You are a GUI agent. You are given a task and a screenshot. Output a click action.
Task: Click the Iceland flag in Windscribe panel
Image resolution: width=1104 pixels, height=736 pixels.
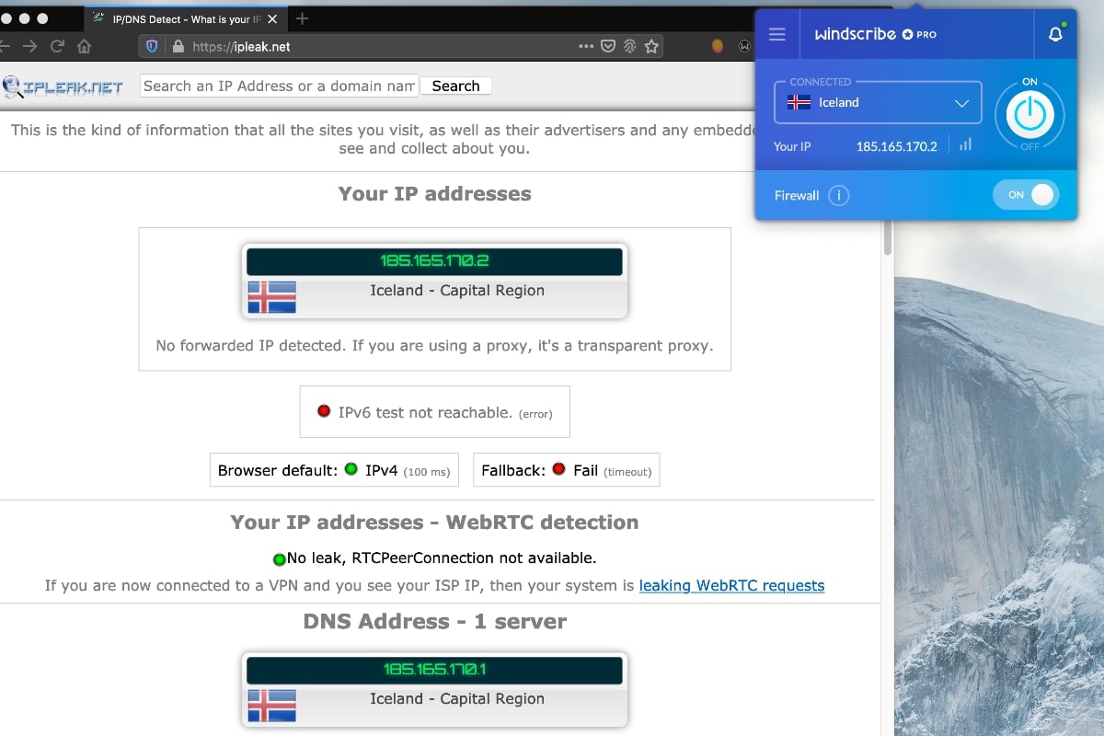pos(799,102)
